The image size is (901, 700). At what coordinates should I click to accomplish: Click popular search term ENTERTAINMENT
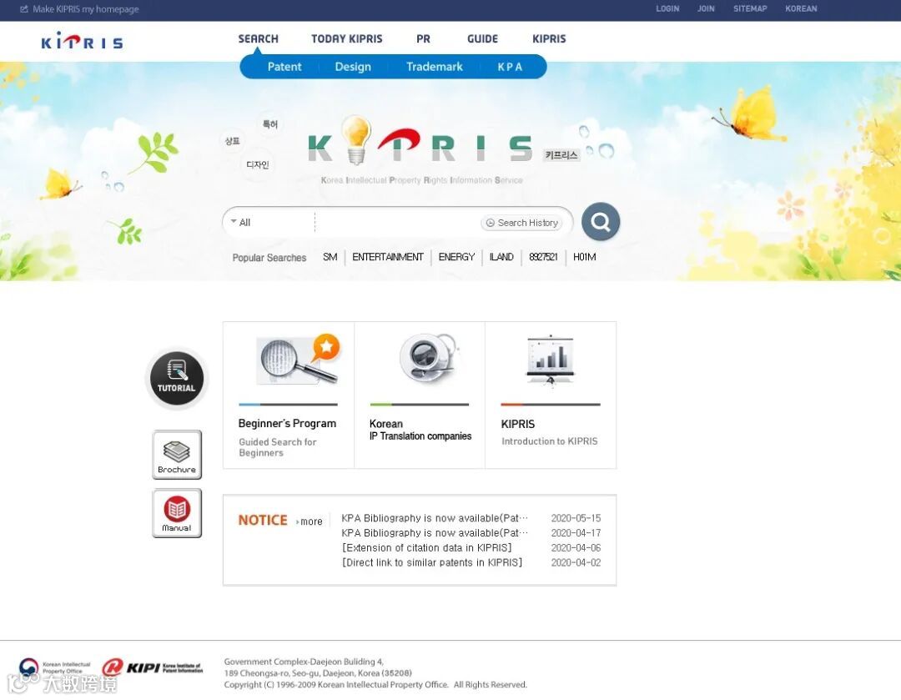coord(388,257)
